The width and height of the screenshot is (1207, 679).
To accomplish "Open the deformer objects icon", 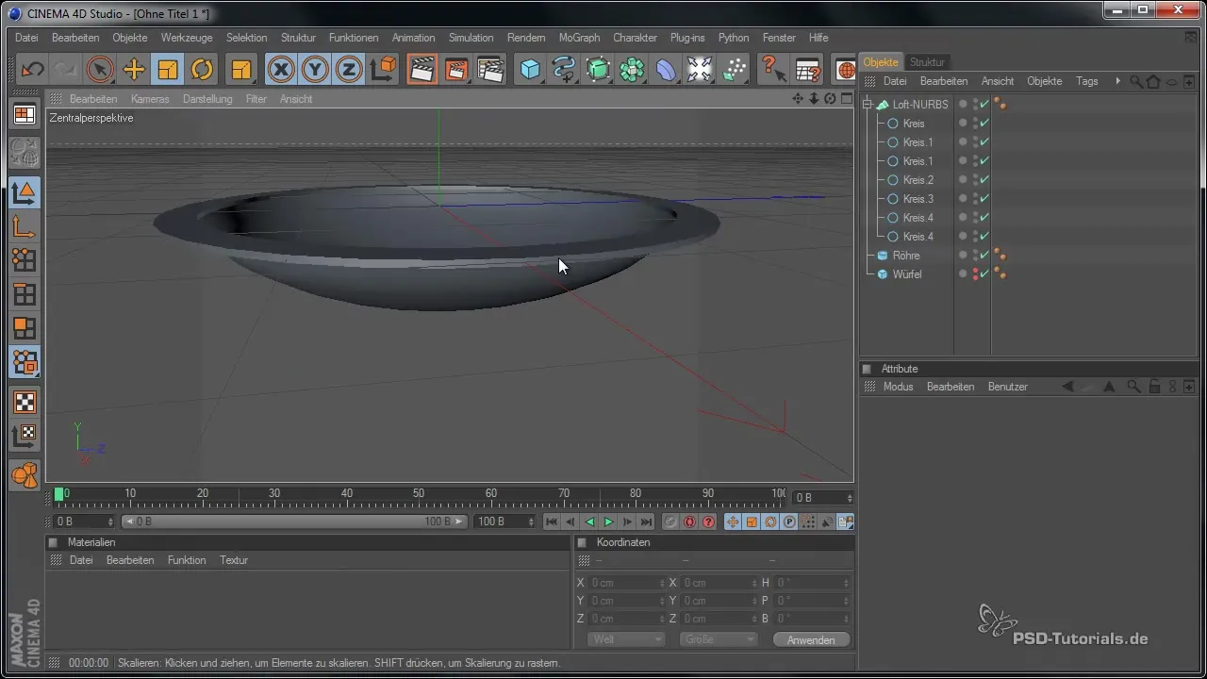I will pyautogui.click(x=666, y=70).
